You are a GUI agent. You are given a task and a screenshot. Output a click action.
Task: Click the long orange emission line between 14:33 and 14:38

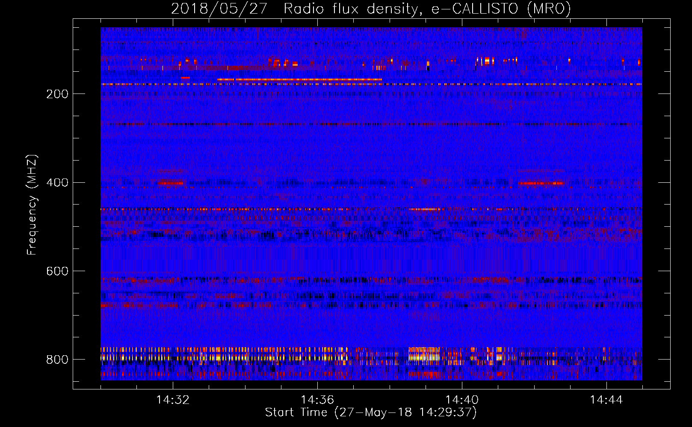pyautogui.click(x=299, y=79)
